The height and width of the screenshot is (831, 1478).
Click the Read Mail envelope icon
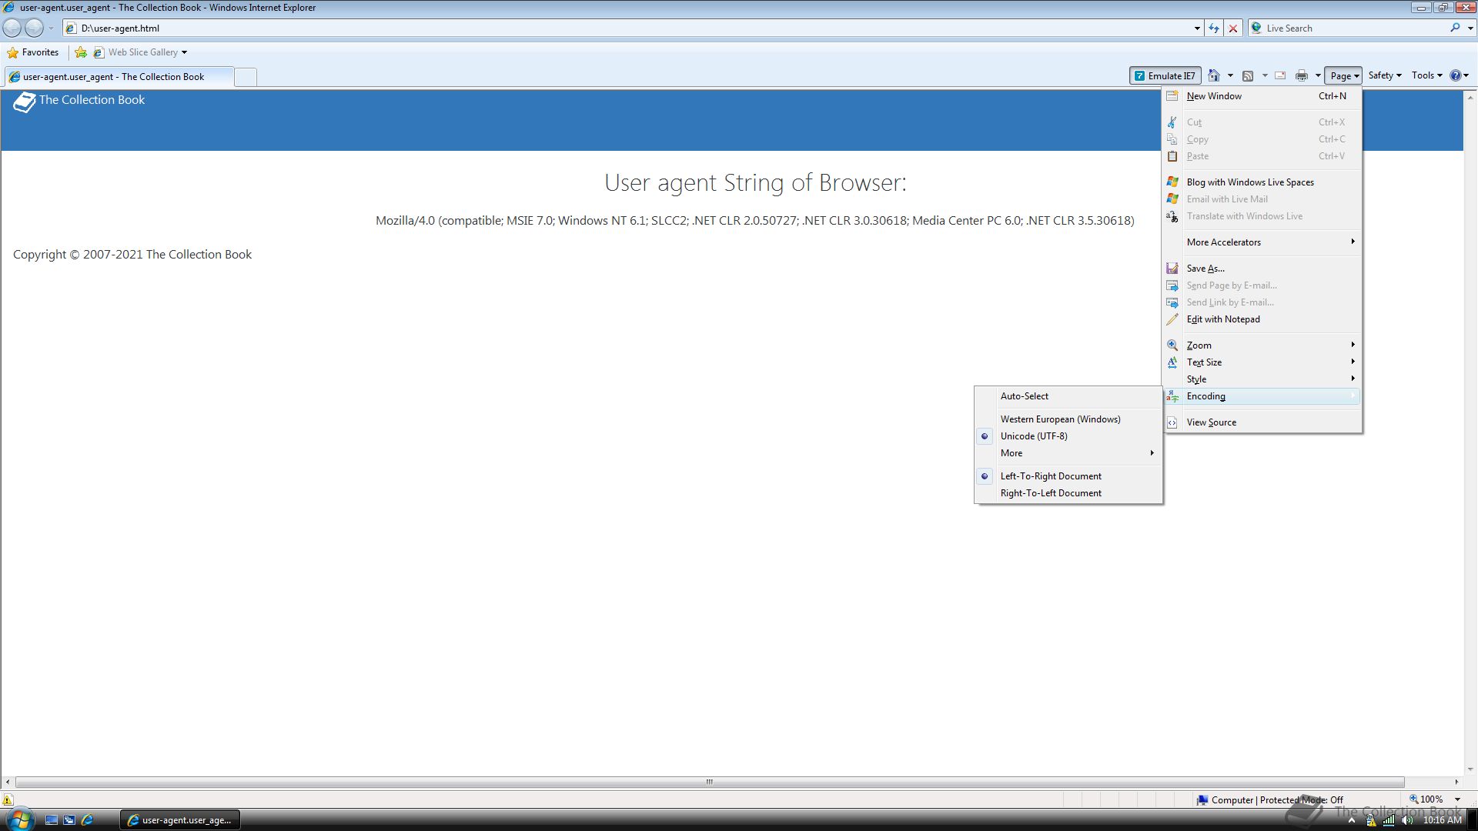pyautogui.click(x=1280, y=75)
